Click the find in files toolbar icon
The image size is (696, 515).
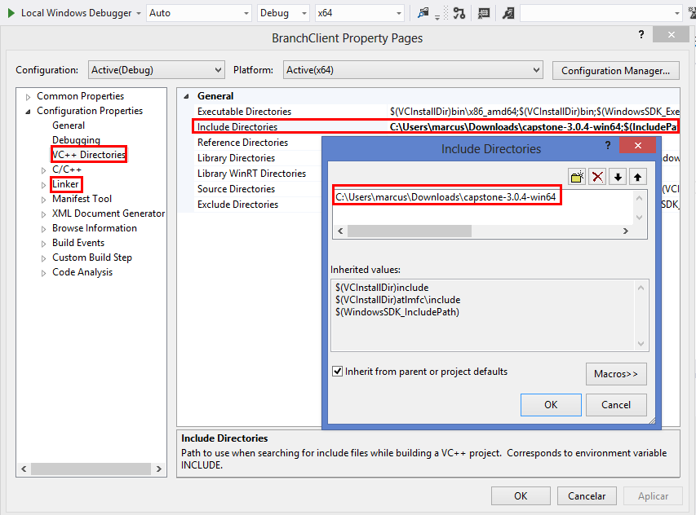tap(508, 13)
